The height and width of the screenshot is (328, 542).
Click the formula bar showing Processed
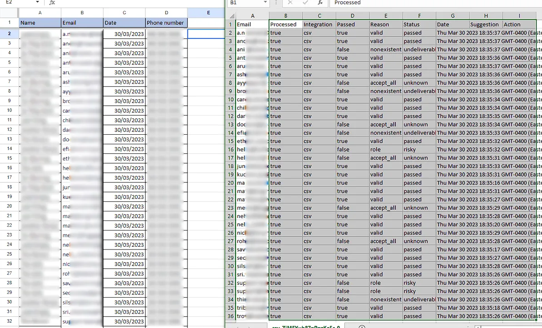point(435,2)
